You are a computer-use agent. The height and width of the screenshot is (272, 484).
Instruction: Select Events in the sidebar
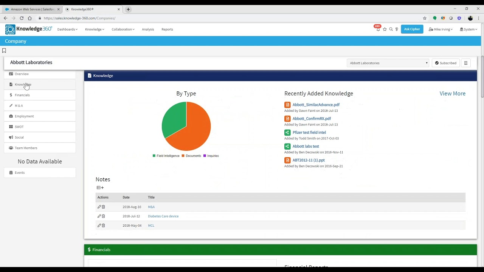[x=40, y=173]
